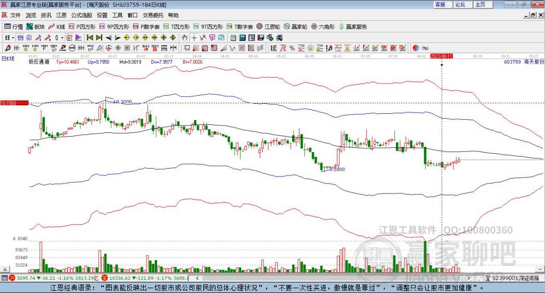Expand the candlestick style dropdown arrow
The image size is (545, 293).
62,38
